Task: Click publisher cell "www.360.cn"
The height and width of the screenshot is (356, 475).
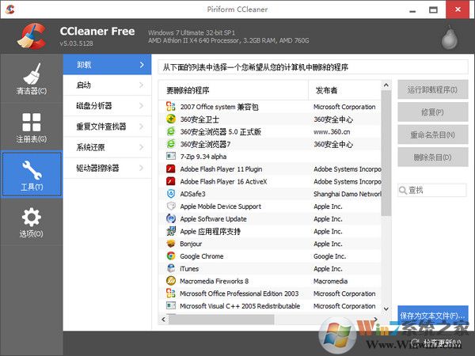Action: click(332, 131)
